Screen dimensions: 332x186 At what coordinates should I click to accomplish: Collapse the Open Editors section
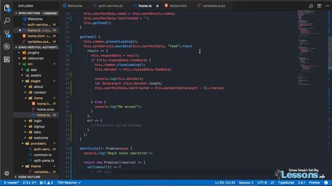coord(36,13)
